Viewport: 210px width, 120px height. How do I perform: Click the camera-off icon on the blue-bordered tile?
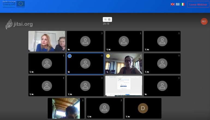pyautogui.click(x=69, y=72)
